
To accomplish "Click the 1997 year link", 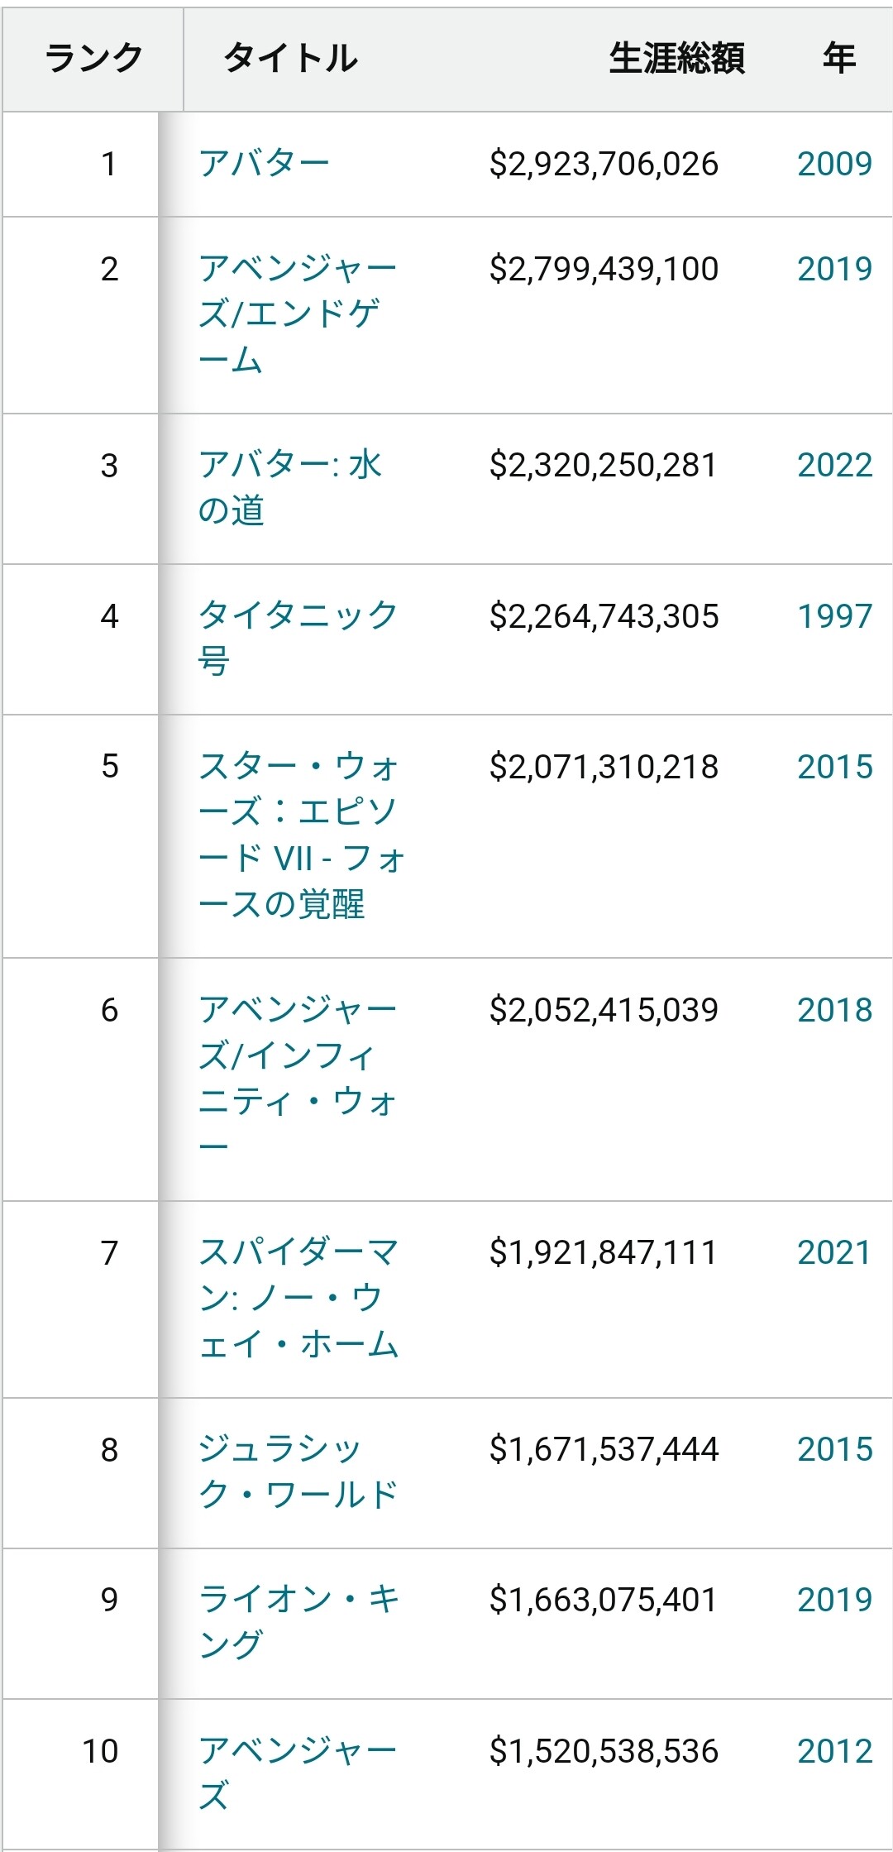I will pyautogui.click(x=834, y=616).
